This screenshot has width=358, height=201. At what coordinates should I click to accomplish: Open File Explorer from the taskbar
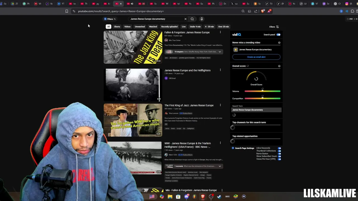point(170,197)
